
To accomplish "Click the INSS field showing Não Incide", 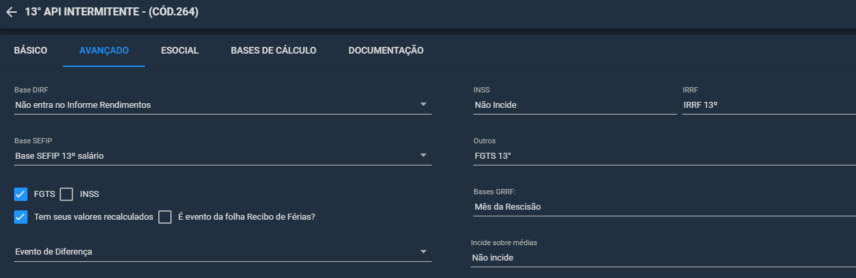I will coord(575,105).
